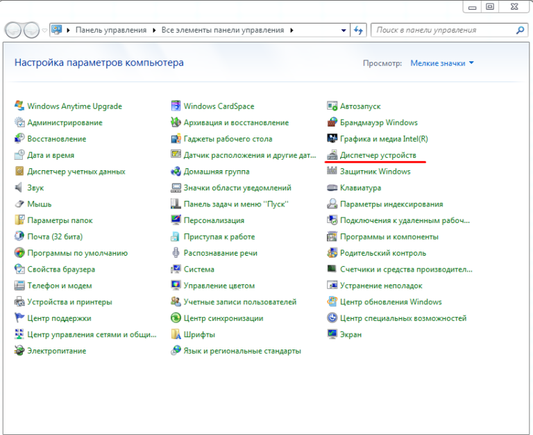Click the Система computer icon
This screenshot has width=533, height=435.
pos(176,268)
